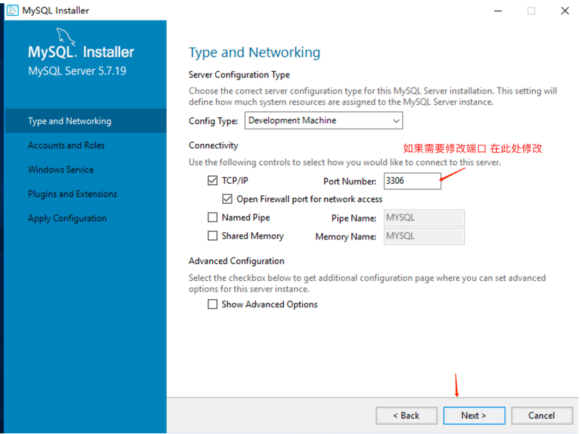This screenshot has height=434, width=581.
Task: Close the MySQL Installer window
Action: click(x=564, y=11)
